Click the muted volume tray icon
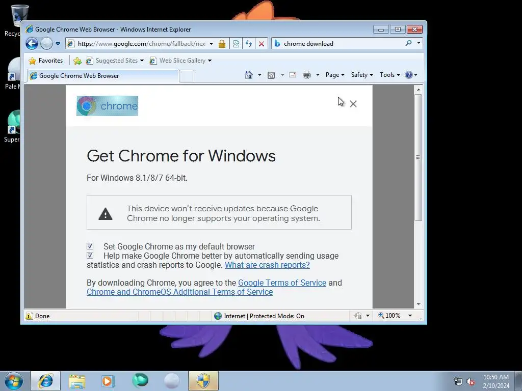The height and width of the screenshot is (391, 522). [471, 381]
